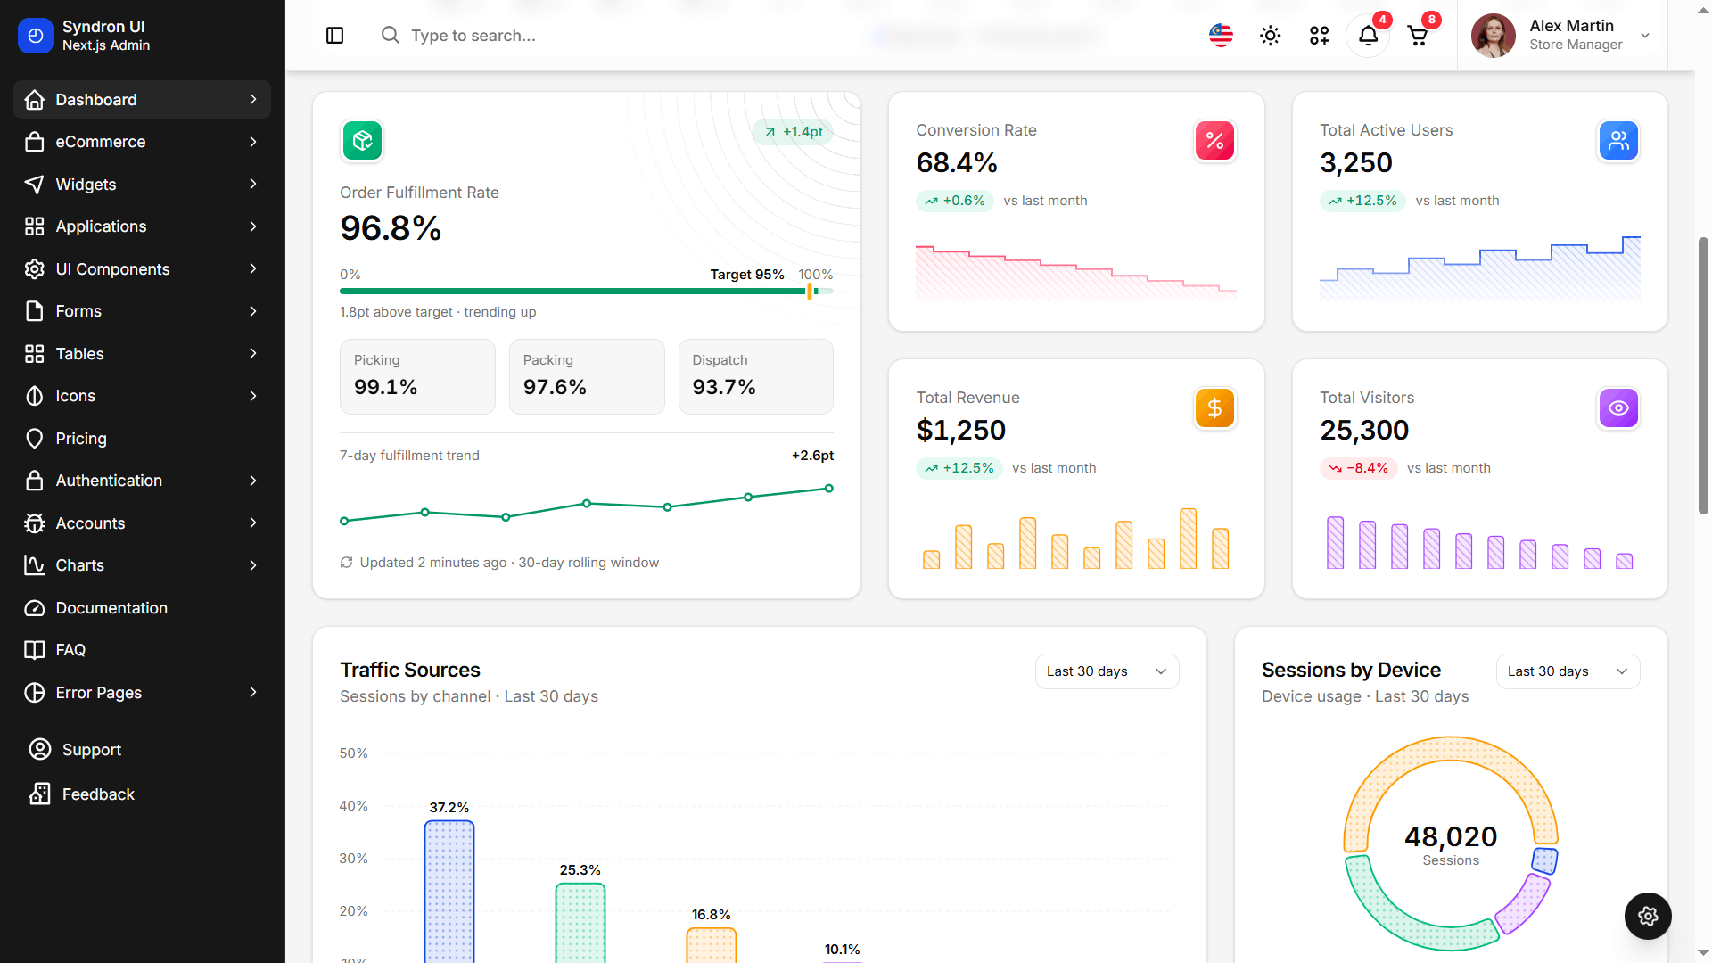Select Forms in the sidebar
This screenshot has width=1712, height=963.
pos(142,311)
